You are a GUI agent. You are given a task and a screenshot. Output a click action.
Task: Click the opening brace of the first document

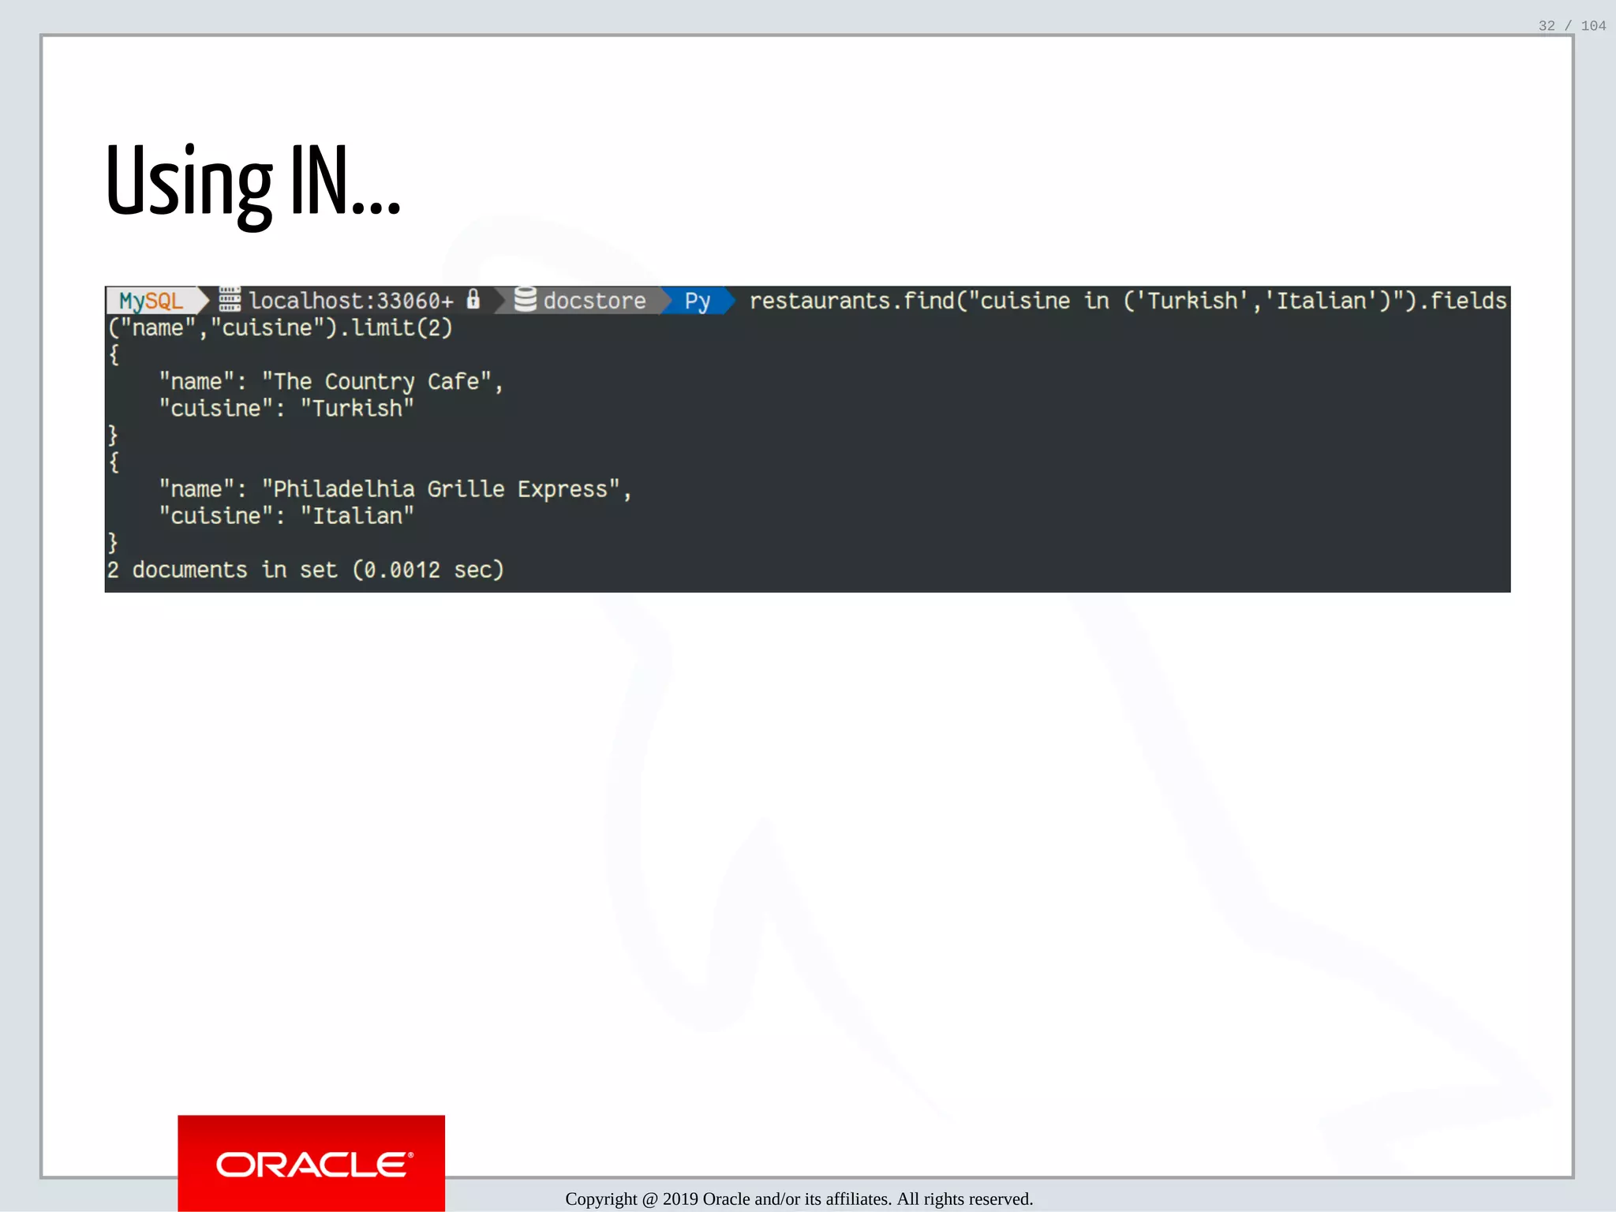click(x=114, y=354)
